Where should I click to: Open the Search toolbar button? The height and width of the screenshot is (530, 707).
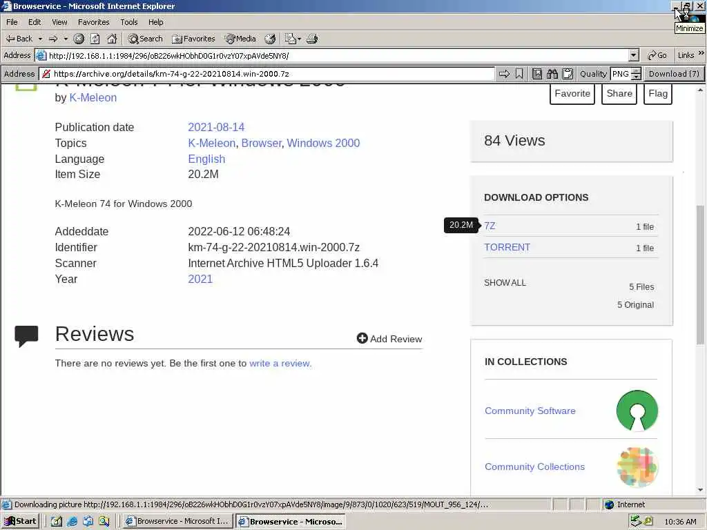pyautogui.click(x=145, y=39)
